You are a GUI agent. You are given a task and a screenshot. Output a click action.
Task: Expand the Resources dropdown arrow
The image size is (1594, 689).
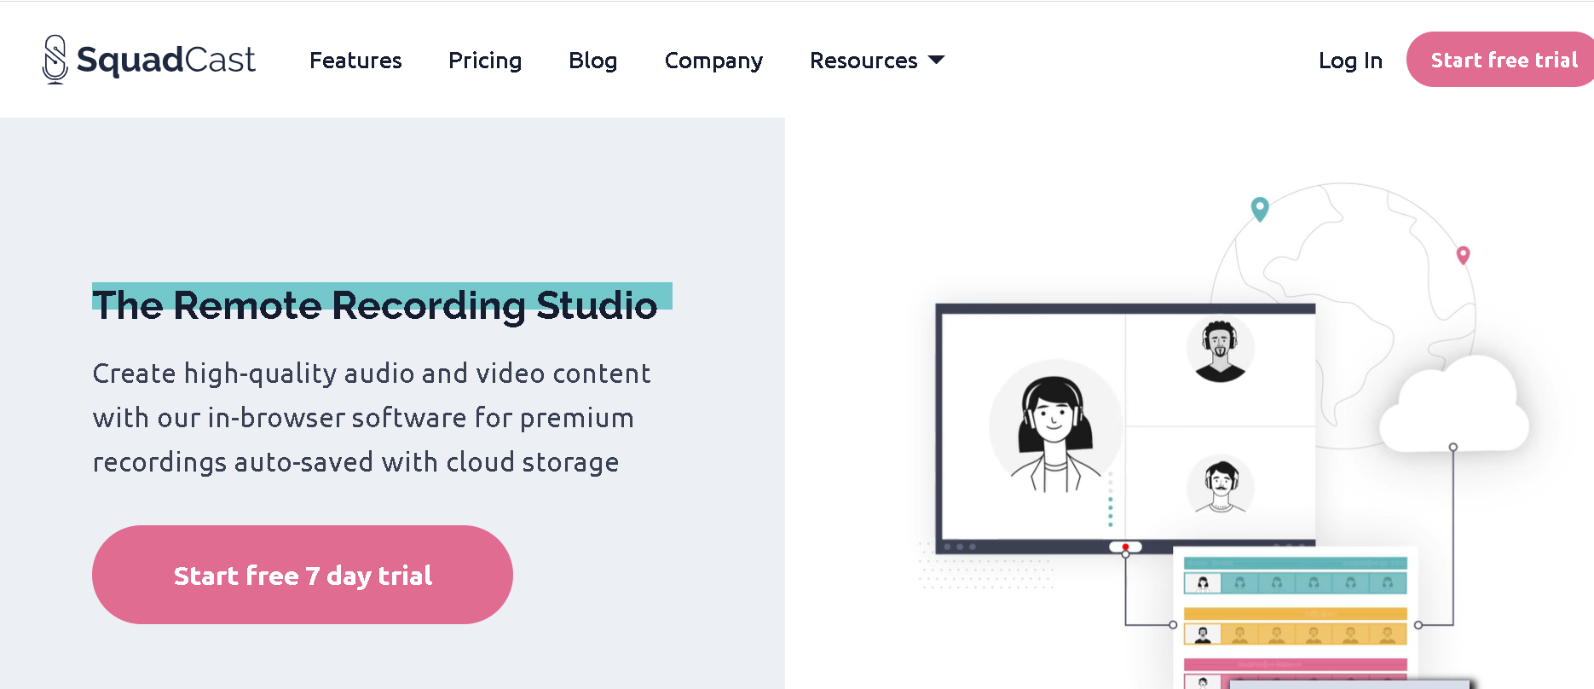(936, 60)
